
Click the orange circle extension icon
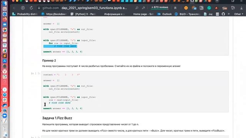pos(186,8)
